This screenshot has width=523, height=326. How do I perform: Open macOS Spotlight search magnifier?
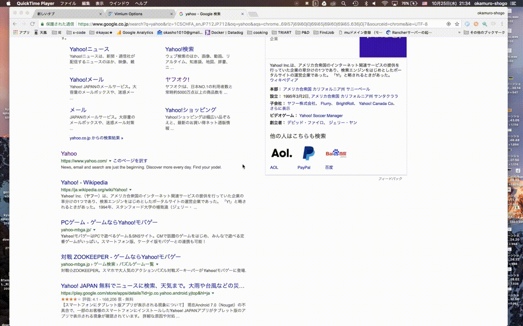coord(344,3)
